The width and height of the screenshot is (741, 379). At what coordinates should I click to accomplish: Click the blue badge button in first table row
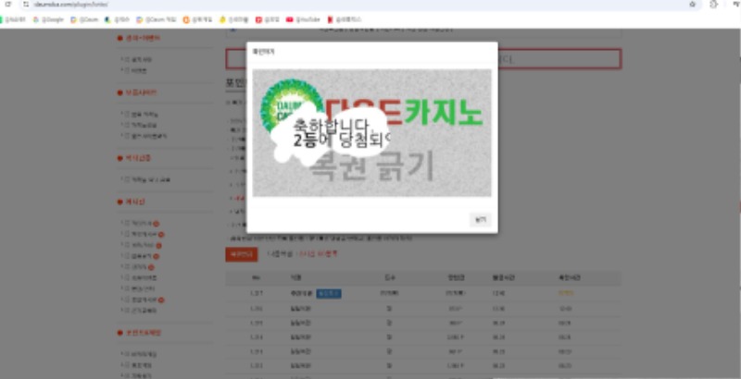pyautogui.click(x=329, y=294)
